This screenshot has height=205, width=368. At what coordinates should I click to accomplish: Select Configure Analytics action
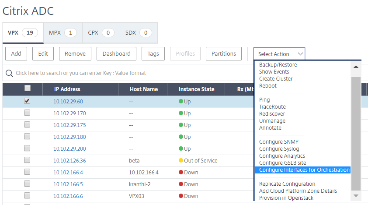pos(282,156)
